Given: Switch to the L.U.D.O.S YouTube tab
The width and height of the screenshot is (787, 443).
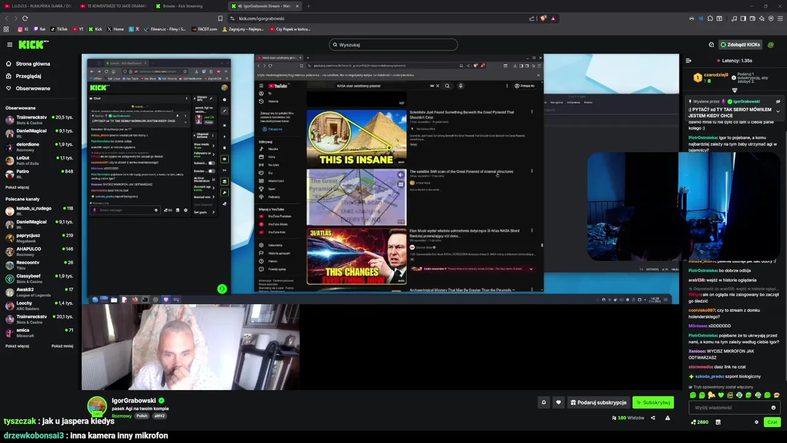Looking at the screenshot, I should (38, 6).
